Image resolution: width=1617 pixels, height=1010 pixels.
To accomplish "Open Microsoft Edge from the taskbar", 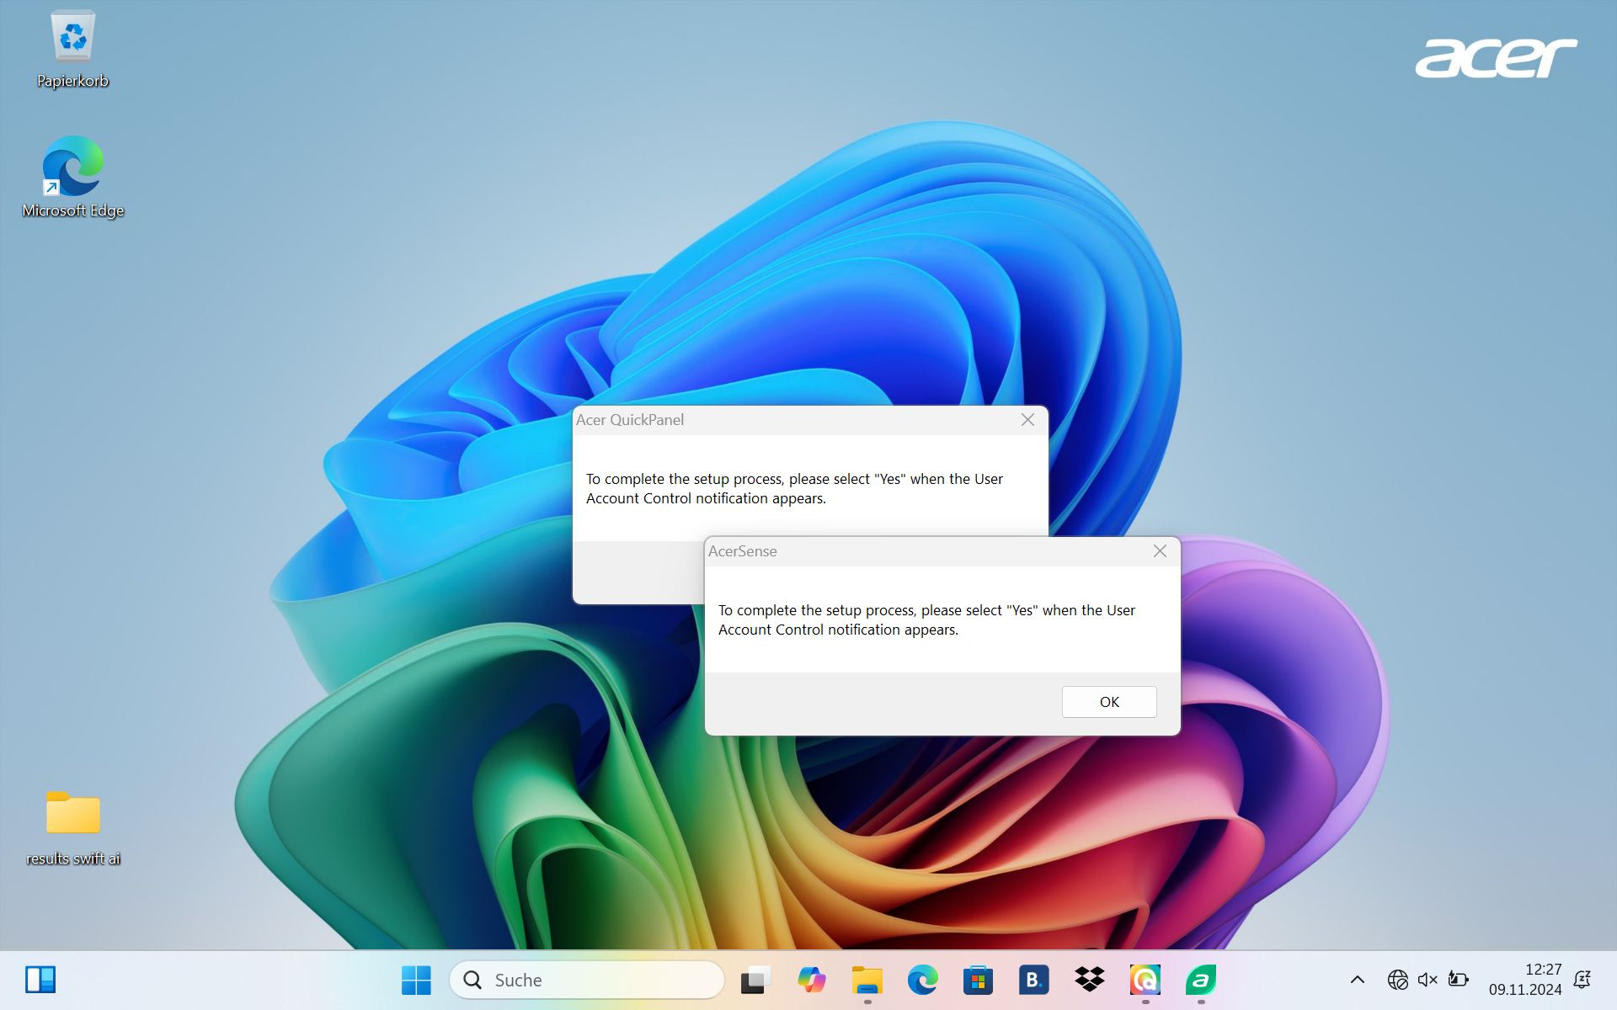I will point(922,980).
